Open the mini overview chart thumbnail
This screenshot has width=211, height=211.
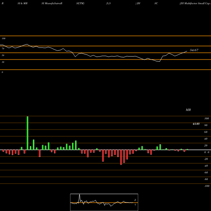coord(104,202)
